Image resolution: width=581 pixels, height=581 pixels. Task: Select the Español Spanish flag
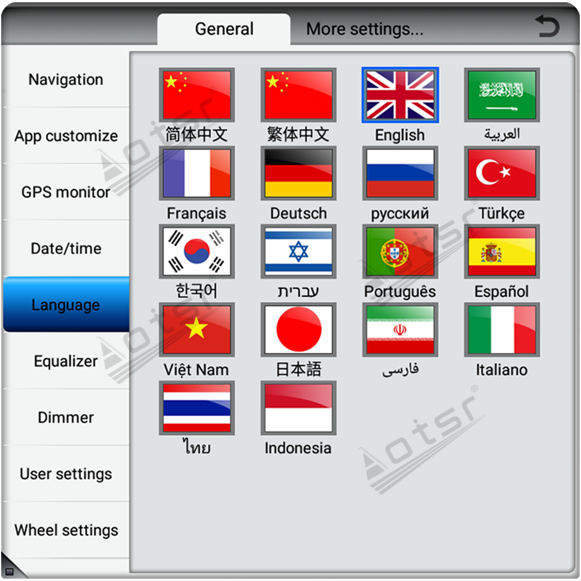pos(502,251)
